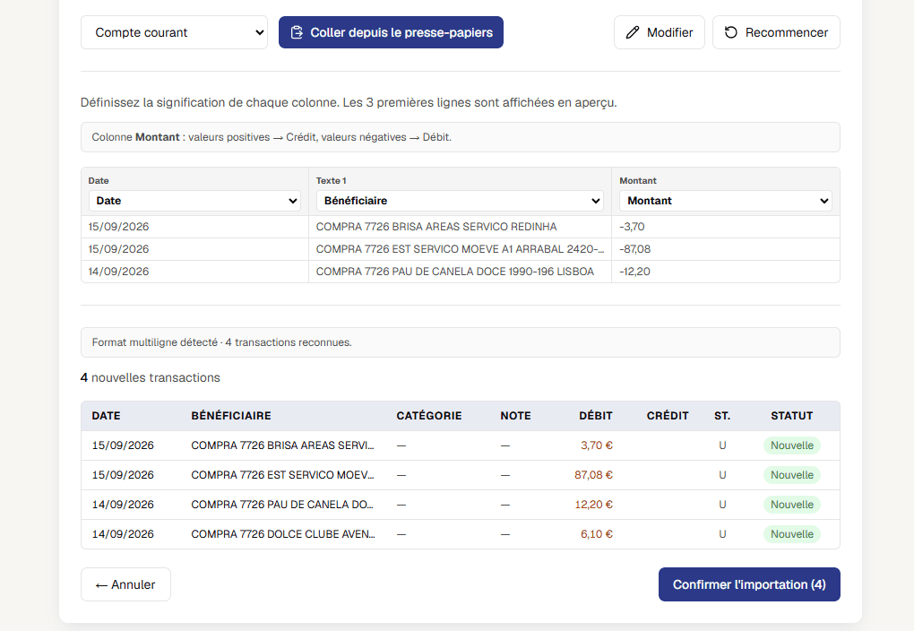Click Nouvelle badge on PAU DE CANELA row
This screenshot has width=914, height=631.
point(791,505)
